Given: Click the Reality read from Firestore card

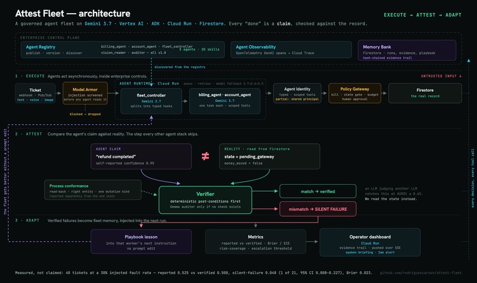Looking at the screenshot, I should tap(269, 156).
